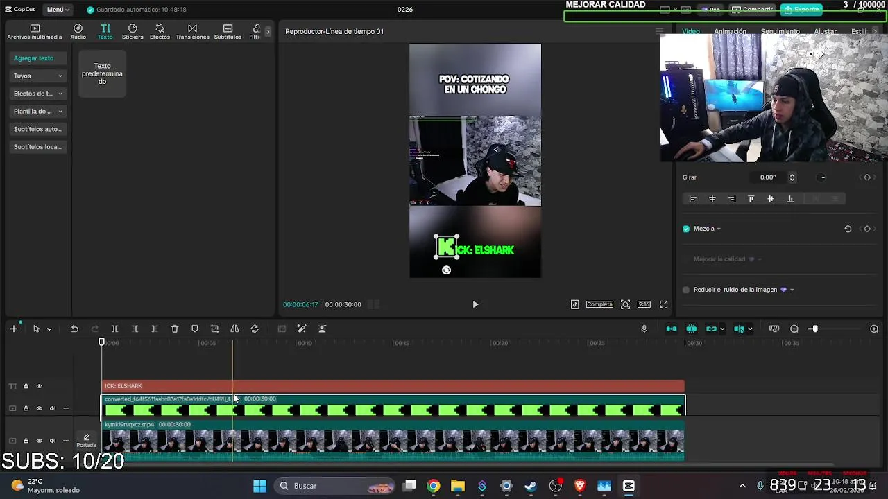This screenshot has width=888, height=499.
Task: Click the timeline fit-to-screen icon
Action: pos(774,329)
